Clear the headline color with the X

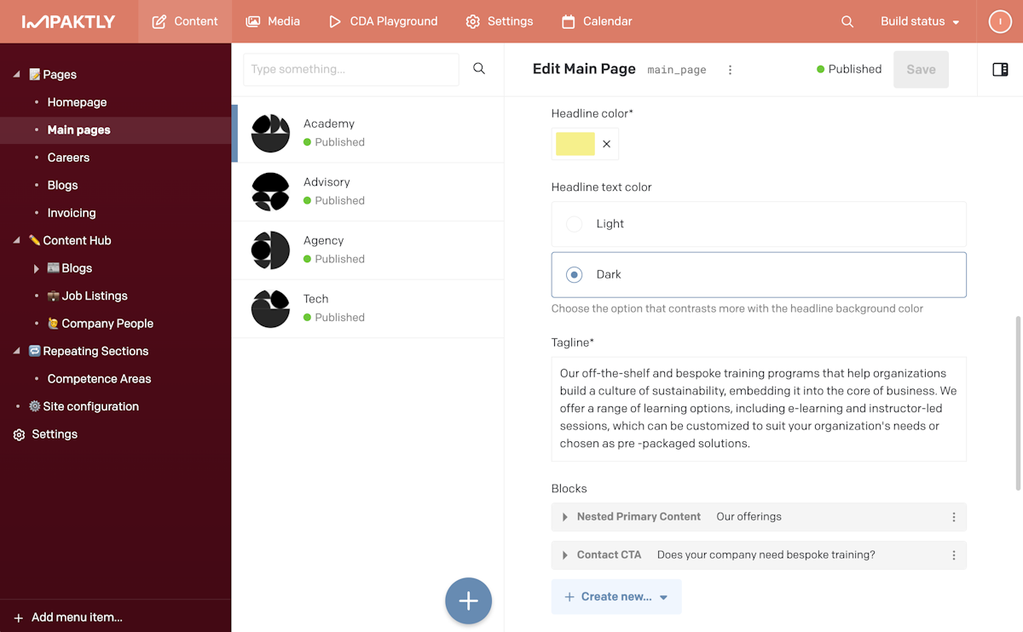point(607,144)
